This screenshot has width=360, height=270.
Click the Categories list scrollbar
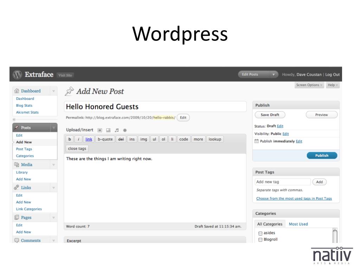tap(335, 235)
